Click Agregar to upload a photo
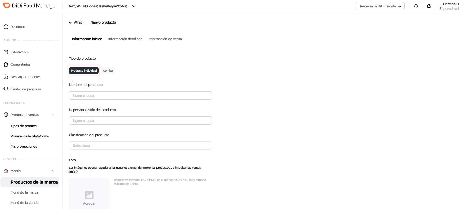The image size is (459, 209). coord(89,203)
